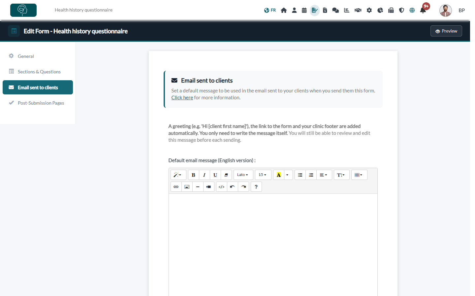This screenshot has height=296, width=475.
Task: Open the calendar icon in top navigation
Action: 304,10
